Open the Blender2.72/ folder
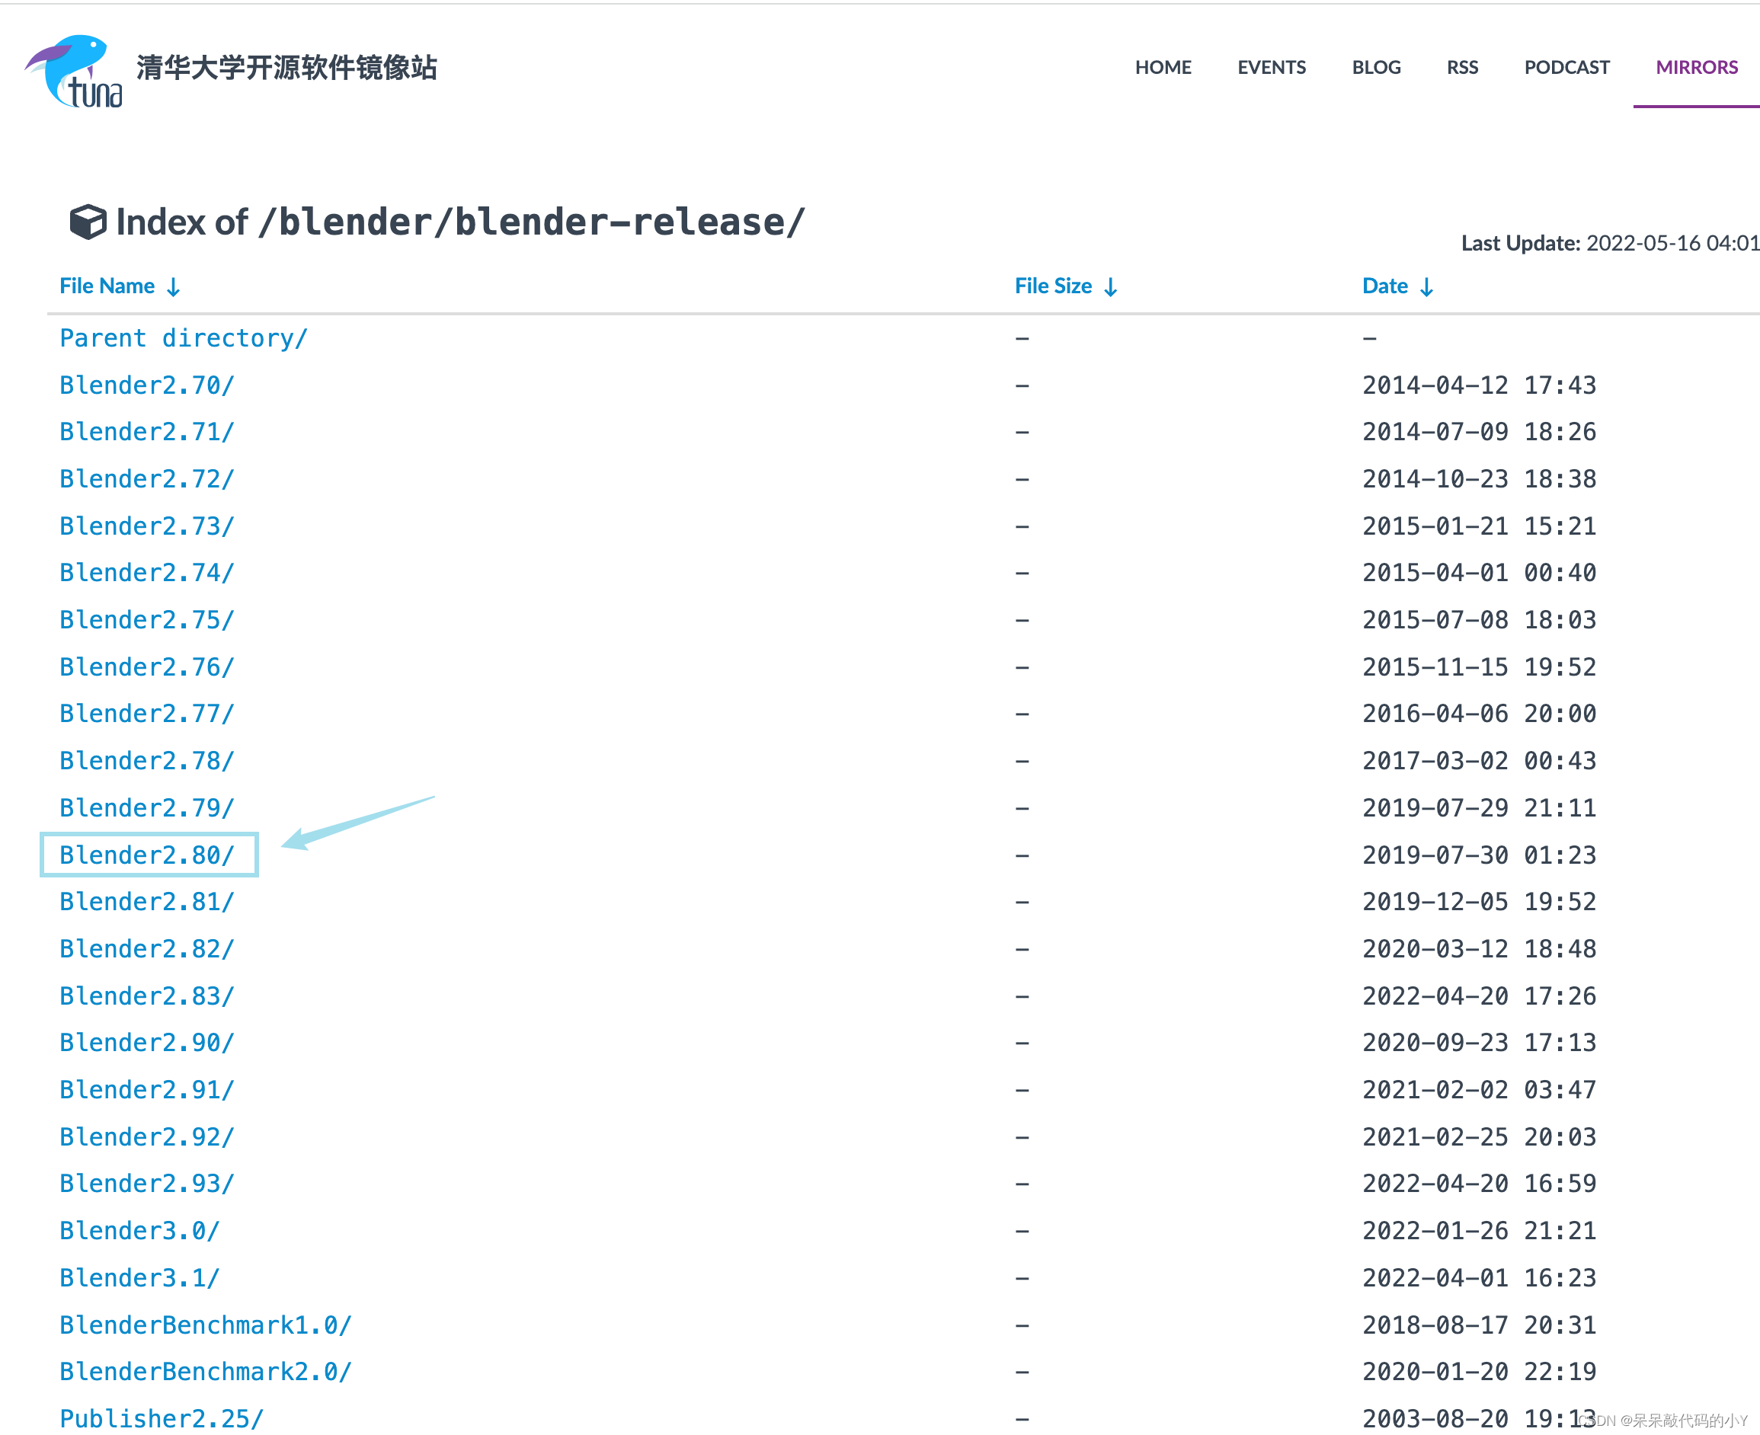 [x=147, y=478]
